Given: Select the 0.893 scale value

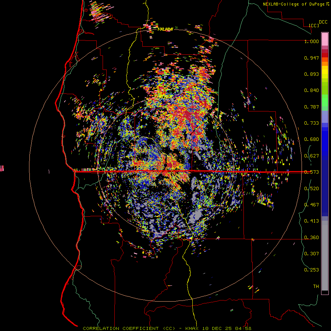Looking at the screenshot, I should 312,74.
